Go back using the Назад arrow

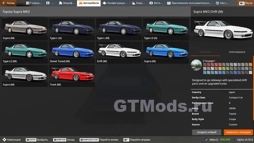(x=8, y=3)
